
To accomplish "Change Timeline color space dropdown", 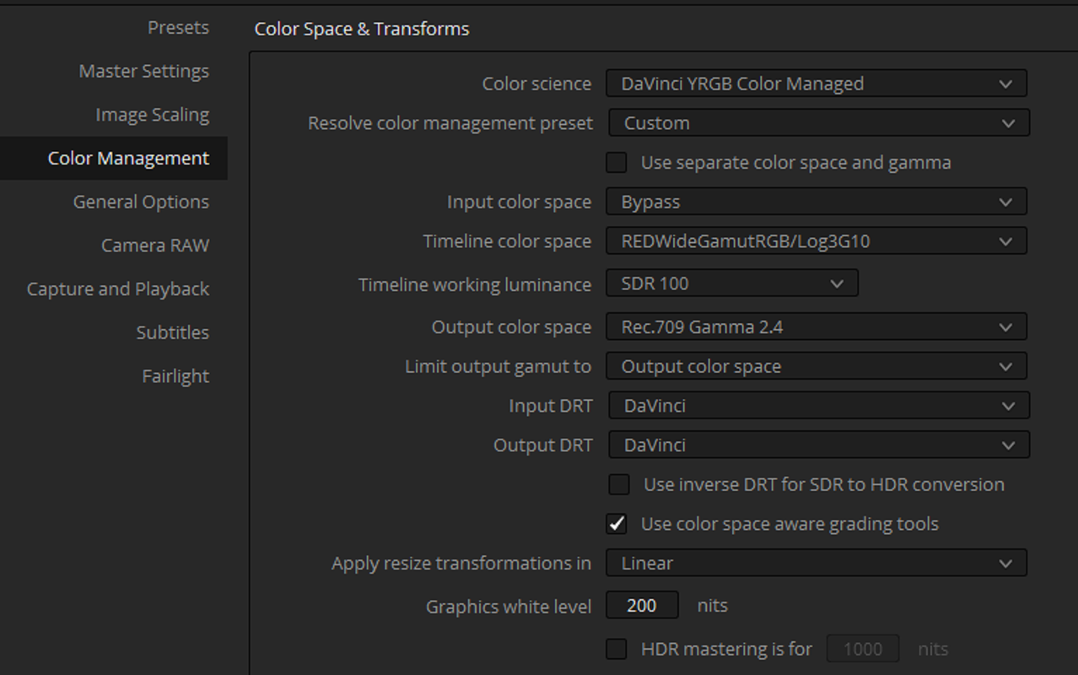I will [817, 241].
